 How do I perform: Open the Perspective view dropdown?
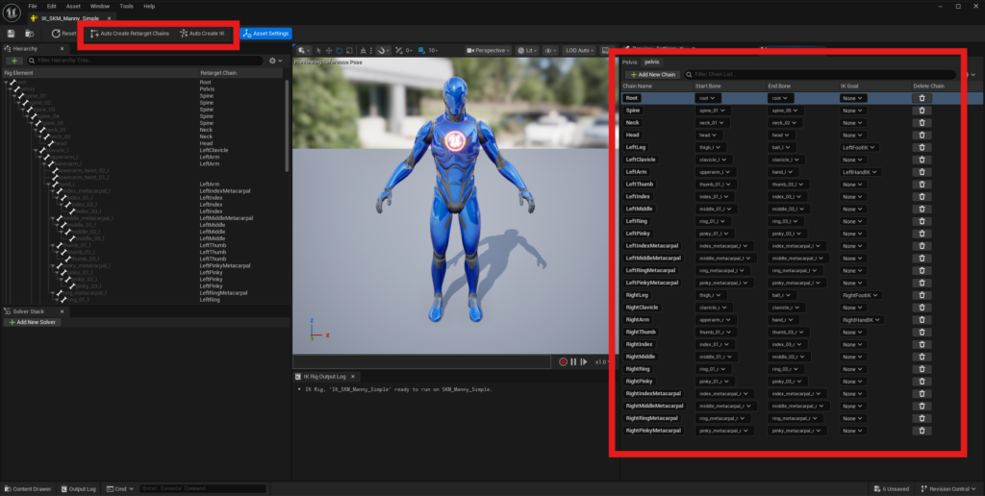(x=490, y=50)
